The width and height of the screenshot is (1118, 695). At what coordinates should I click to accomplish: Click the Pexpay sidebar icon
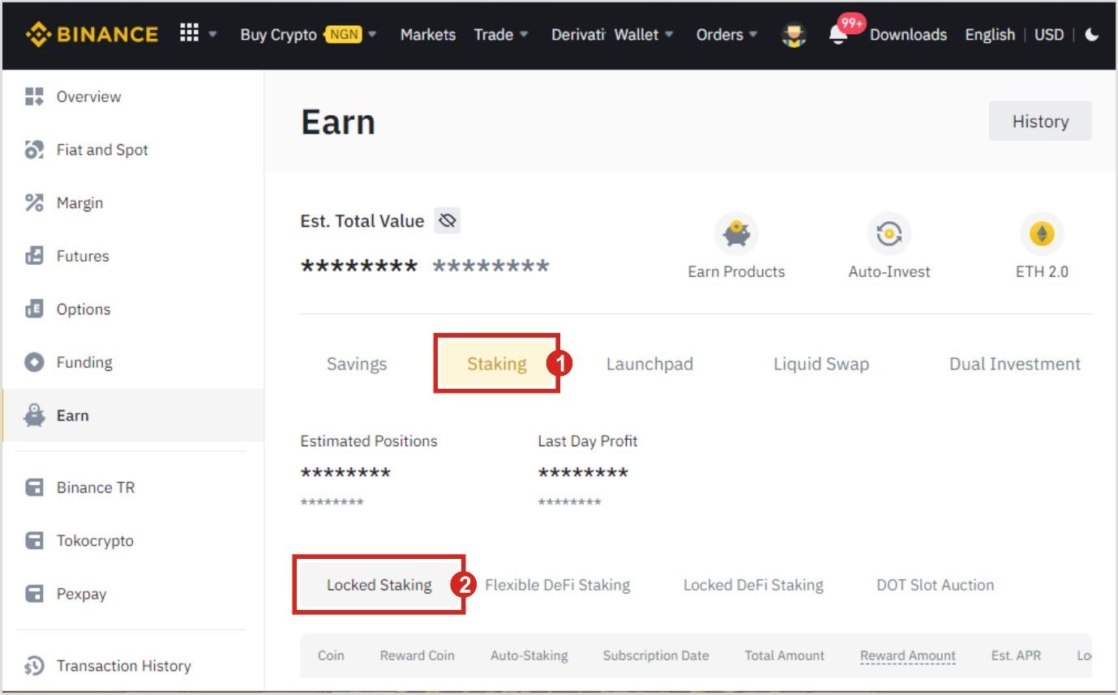[x=34, y=594]
